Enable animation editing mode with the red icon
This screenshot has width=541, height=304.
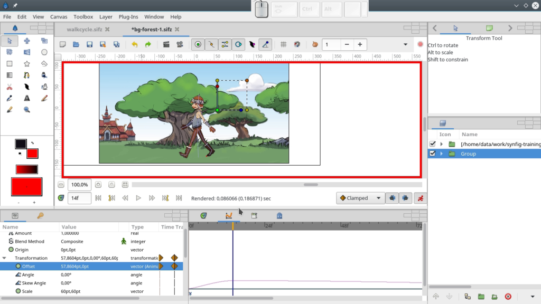tap(421, 198)
